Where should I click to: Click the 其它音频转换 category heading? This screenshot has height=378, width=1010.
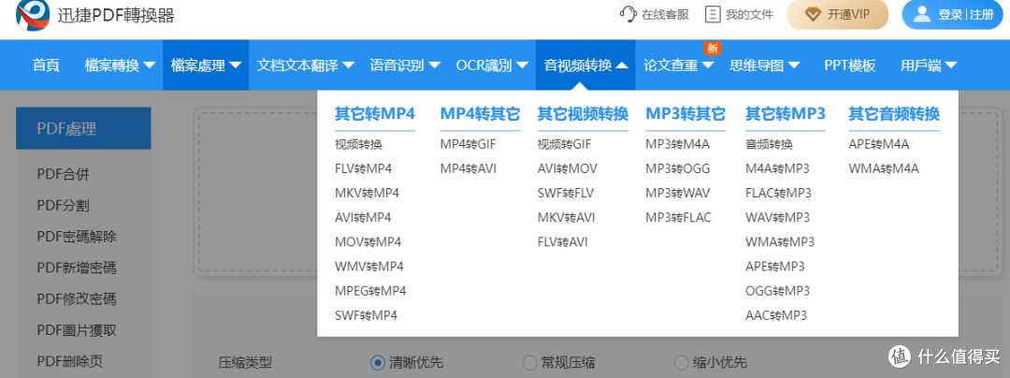894,114
